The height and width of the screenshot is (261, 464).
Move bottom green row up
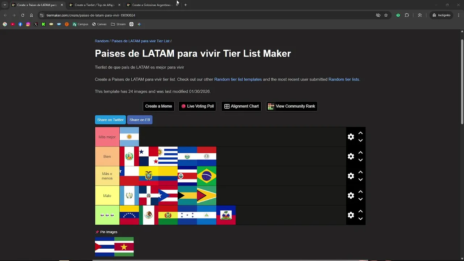pos(360,211)
